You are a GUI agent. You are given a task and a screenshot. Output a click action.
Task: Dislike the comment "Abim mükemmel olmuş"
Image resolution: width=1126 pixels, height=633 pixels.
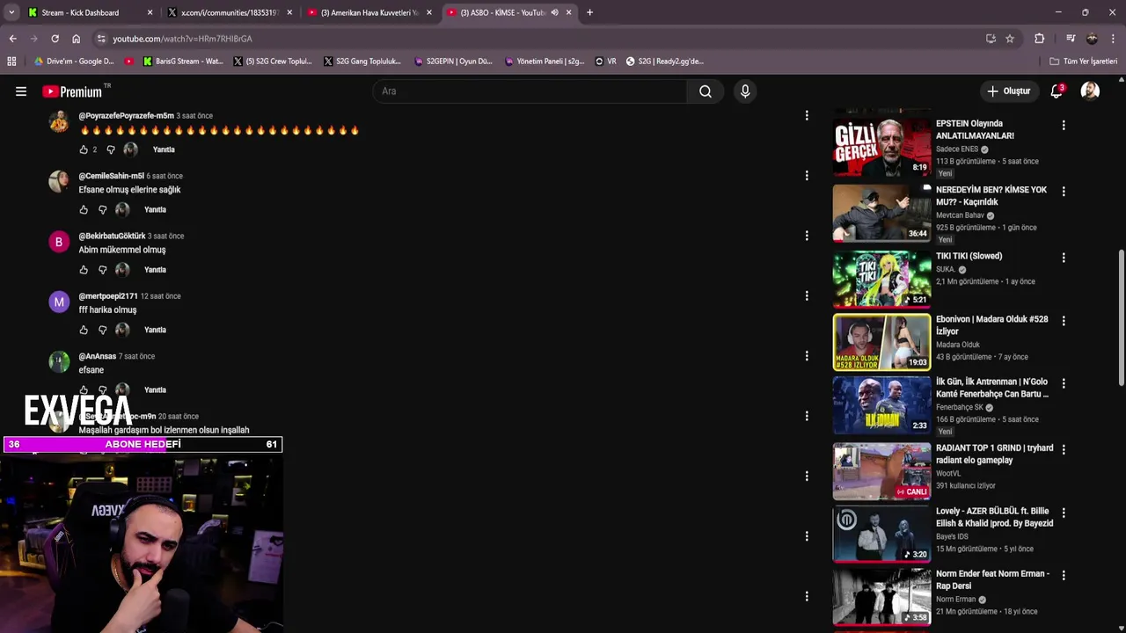(x=102, y=270)
